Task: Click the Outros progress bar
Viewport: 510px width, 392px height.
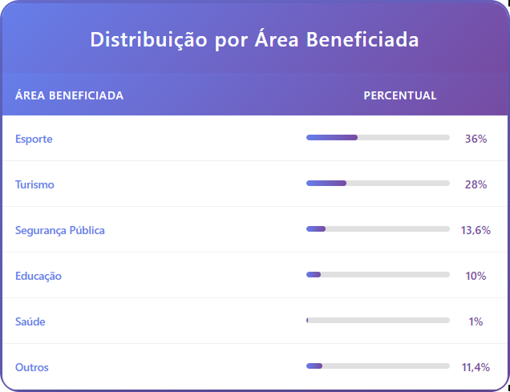Action: click(x=378, y=366)
